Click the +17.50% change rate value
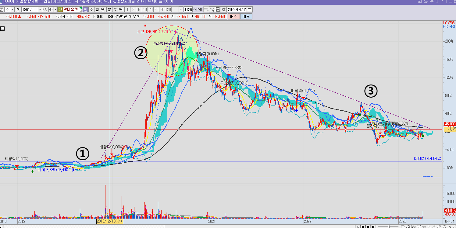Screen dimensions: 456x228 click(x=44, y=16)
